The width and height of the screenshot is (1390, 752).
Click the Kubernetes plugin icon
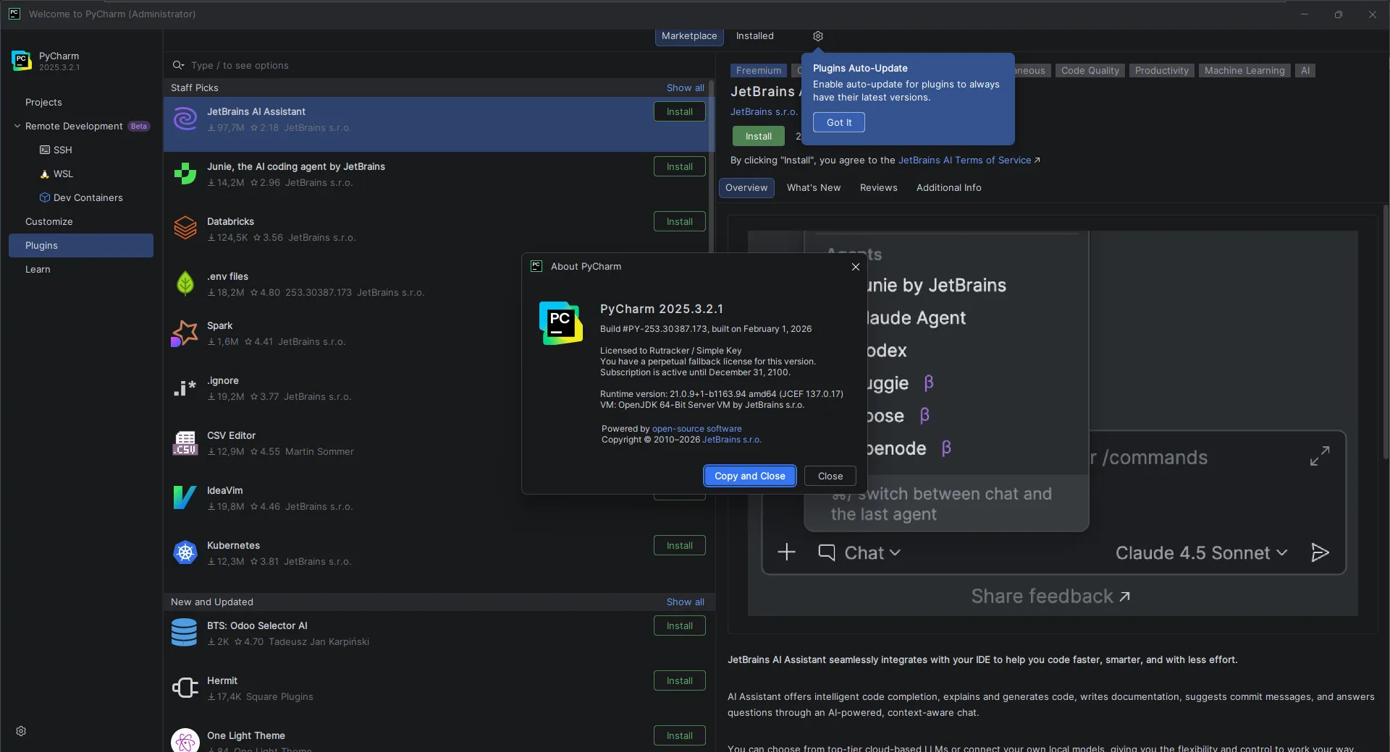(x=185, y=552)
